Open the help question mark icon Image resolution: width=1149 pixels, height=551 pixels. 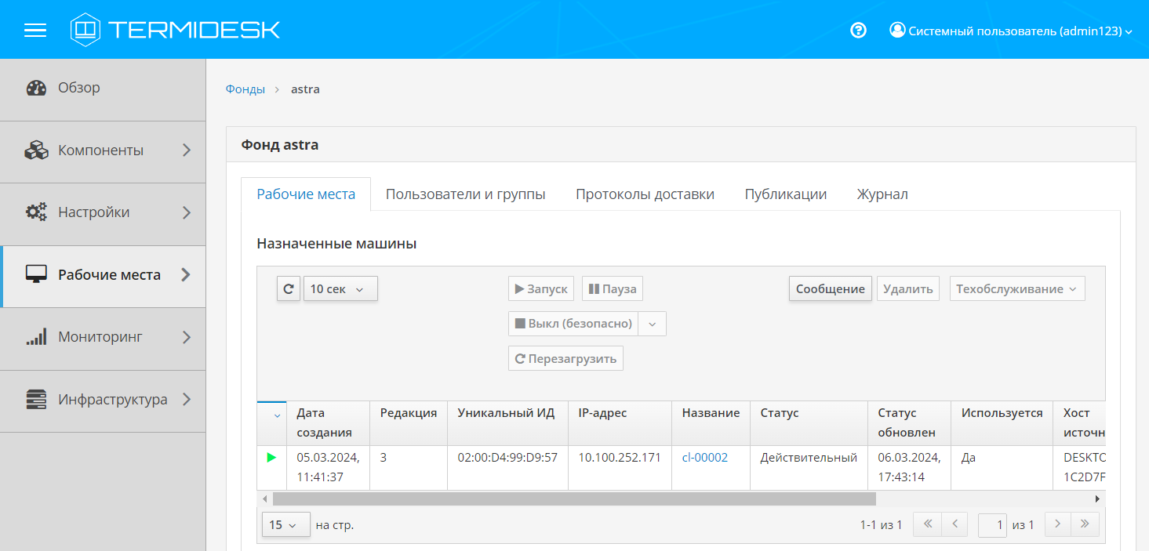pos(858,31)
